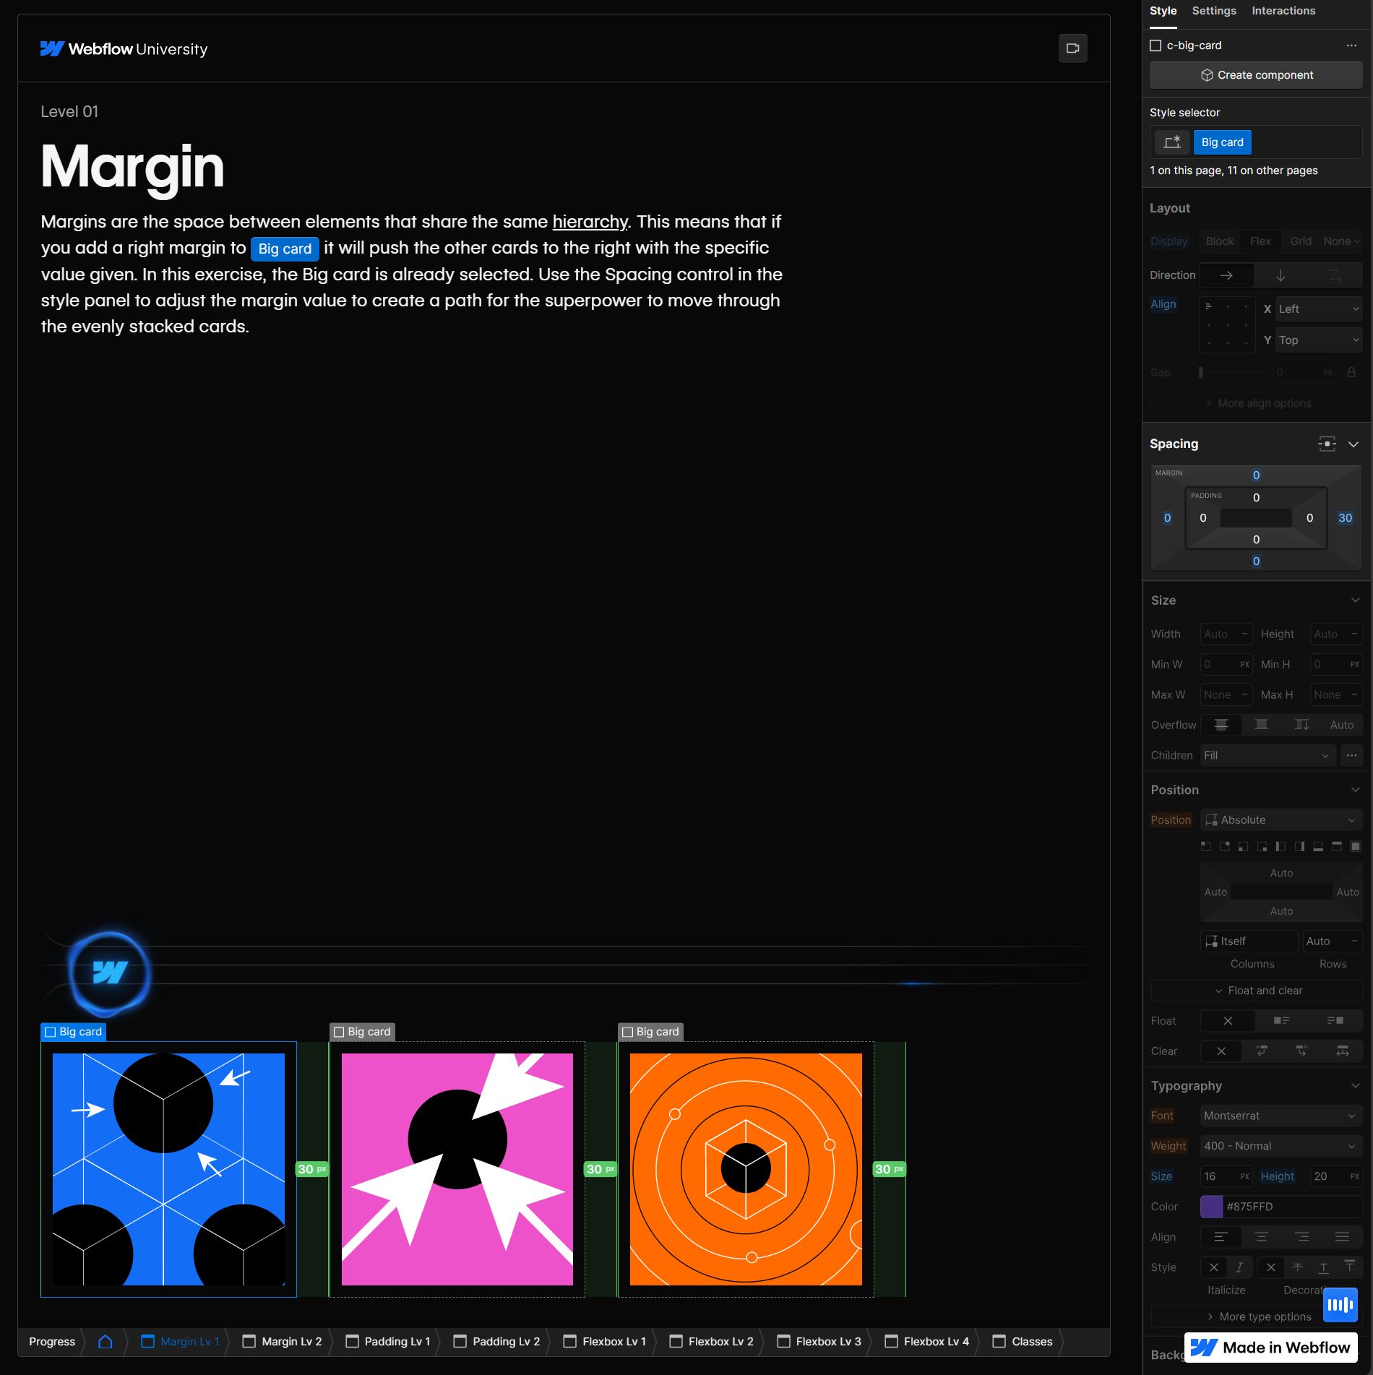
Task: Open the Position Absolute dropdown
Action: point(1281,820)
